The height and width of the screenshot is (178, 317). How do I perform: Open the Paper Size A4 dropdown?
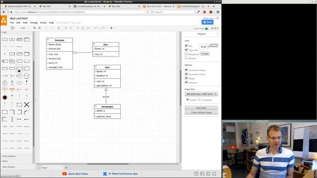click(x=202, y=94)
